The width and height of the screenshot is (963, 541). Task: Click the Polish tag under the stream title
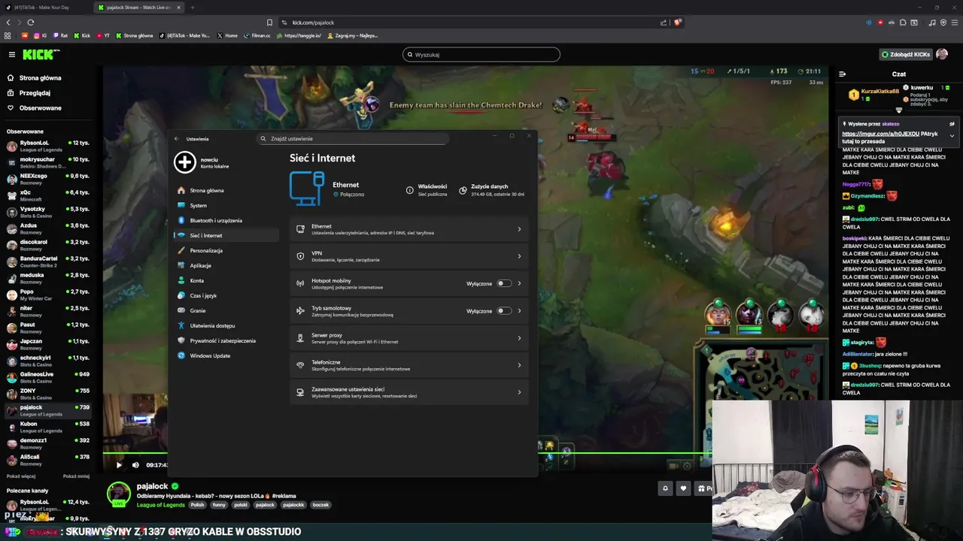tap(197, 505)
